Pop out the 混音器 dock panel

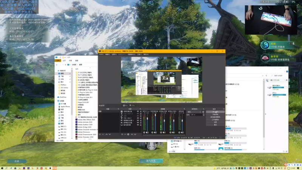click(184, 109)
